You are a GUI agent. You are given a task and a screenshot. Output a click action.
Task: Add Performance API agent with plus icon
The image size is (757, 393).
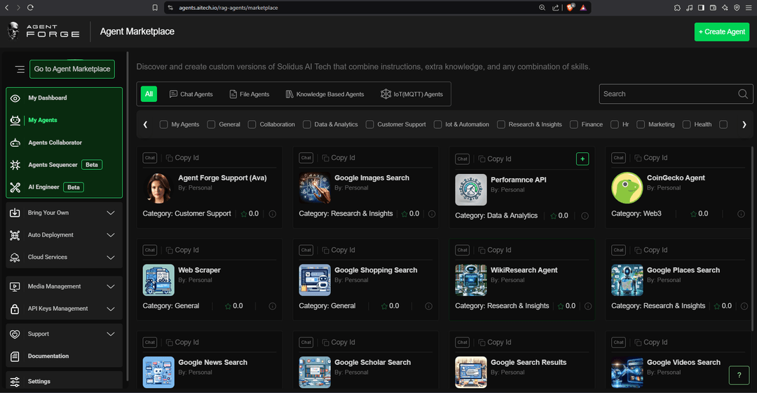(582, 159)
